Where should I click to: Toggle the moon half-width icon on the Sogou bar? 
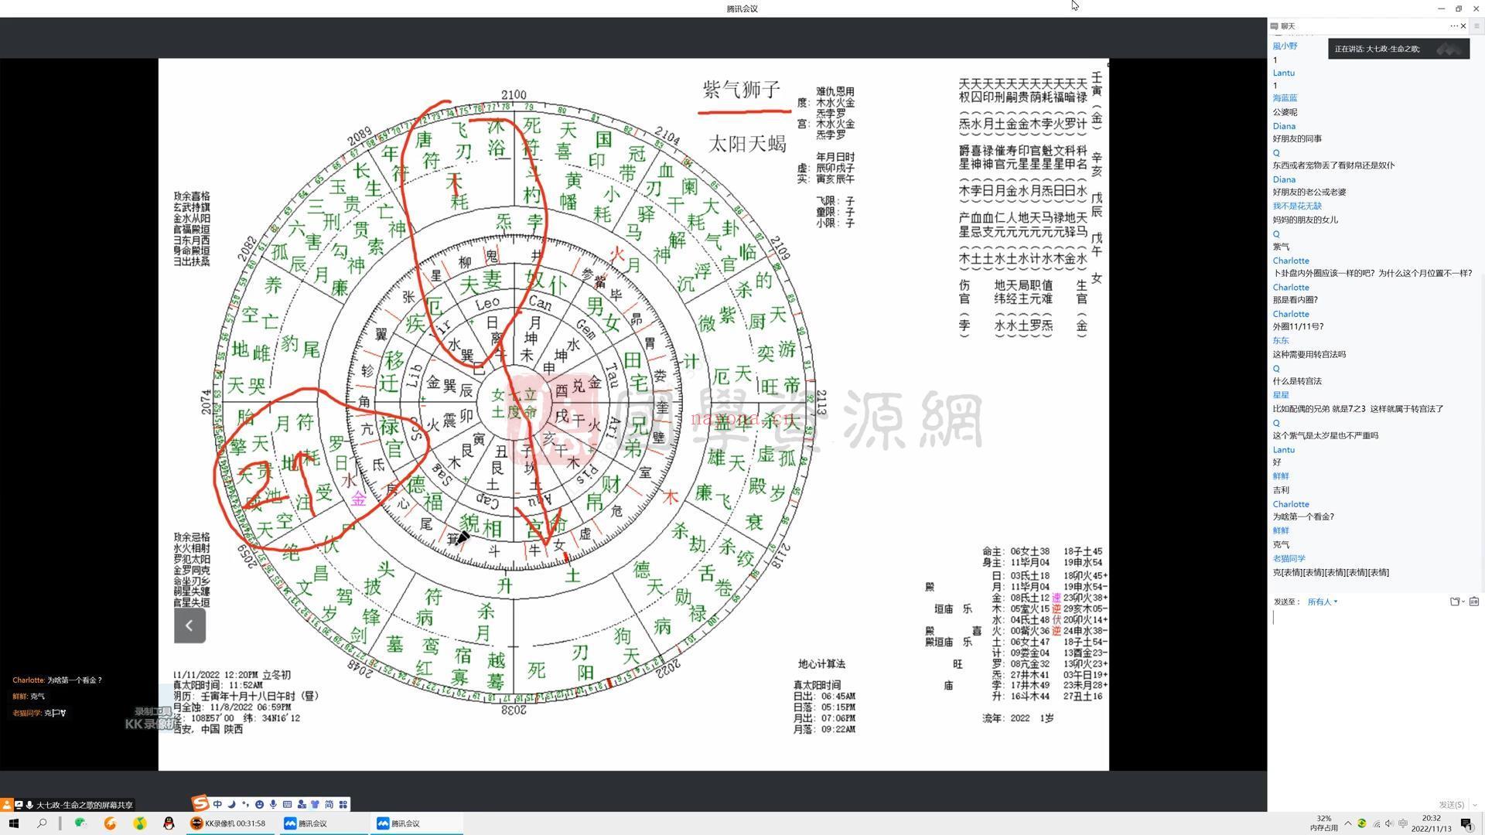coord(231,804)
